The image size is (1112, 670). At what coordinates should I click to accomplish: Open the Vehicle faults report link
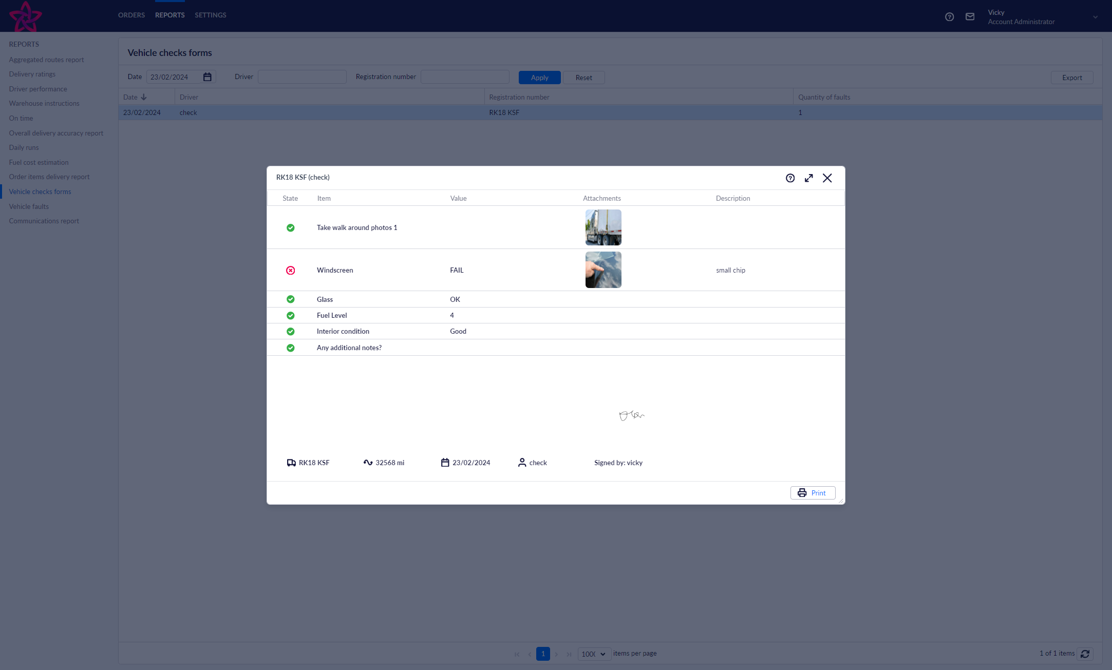click(29, 206)
